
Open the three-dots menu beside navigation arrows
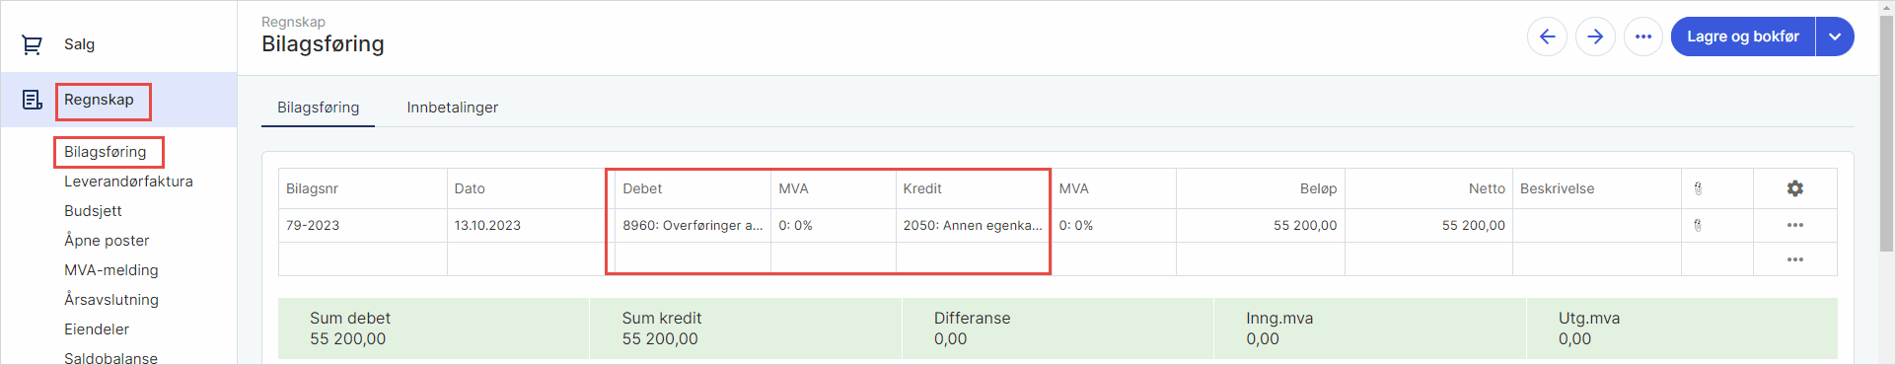tap(1643, 36)
